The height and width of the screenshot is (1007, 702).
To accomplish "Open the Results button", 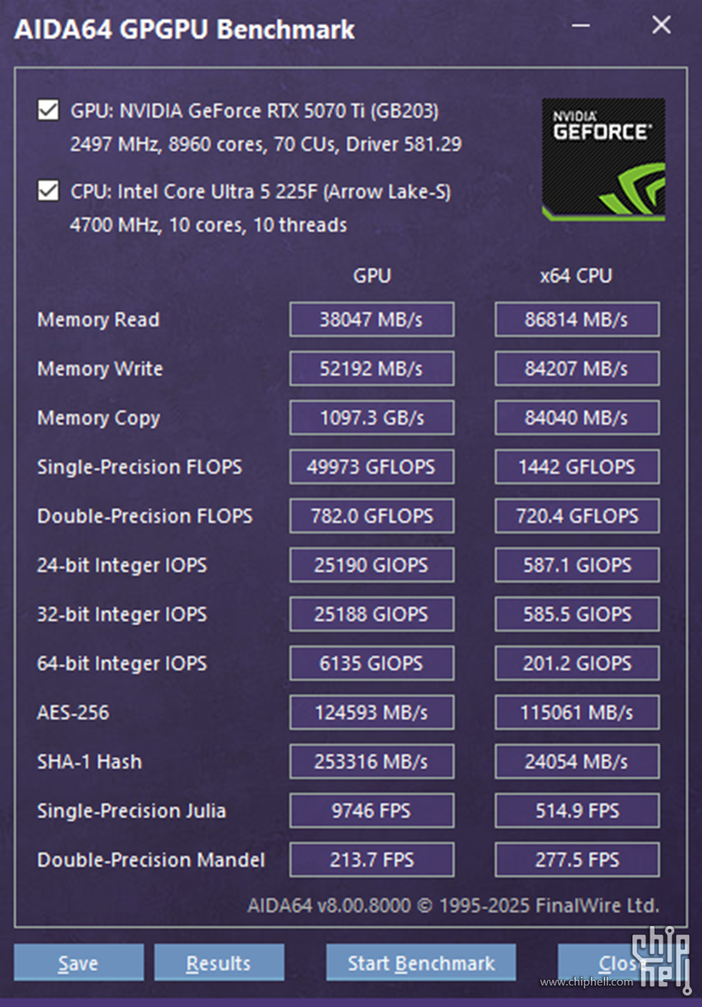I will pos(218,963).
